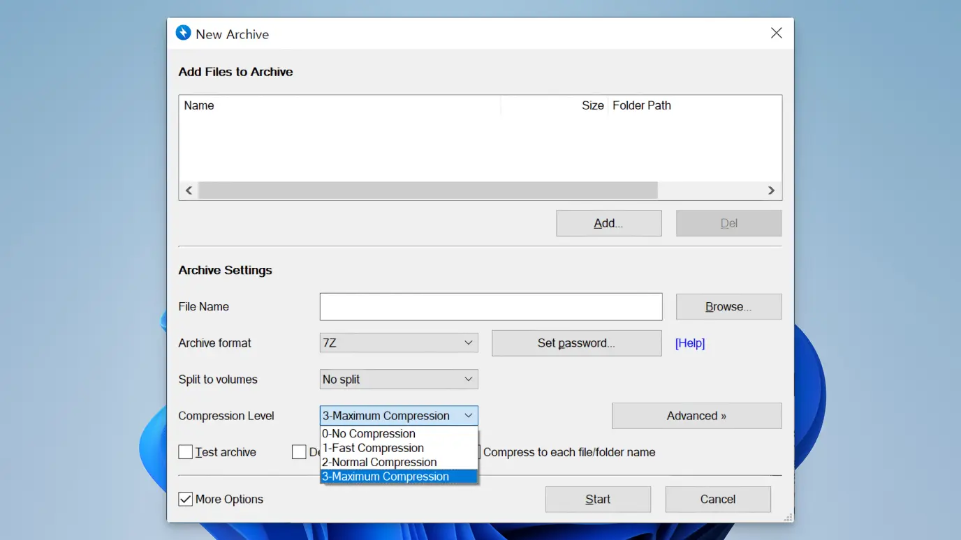
Task: Enable the Test archive checkbox
Action: [186, 452]
